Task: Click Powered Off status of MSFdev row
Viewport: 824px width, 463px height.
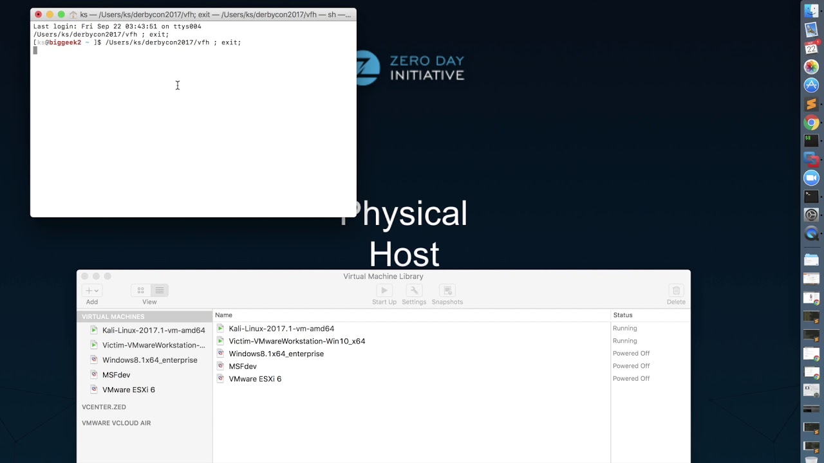Action: pyautogui.click(x=631, y=366)
